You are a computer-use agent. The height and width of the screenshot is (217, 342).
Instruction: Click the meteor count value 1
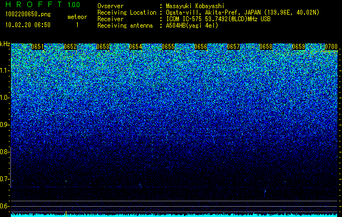(x=77, y=25)
